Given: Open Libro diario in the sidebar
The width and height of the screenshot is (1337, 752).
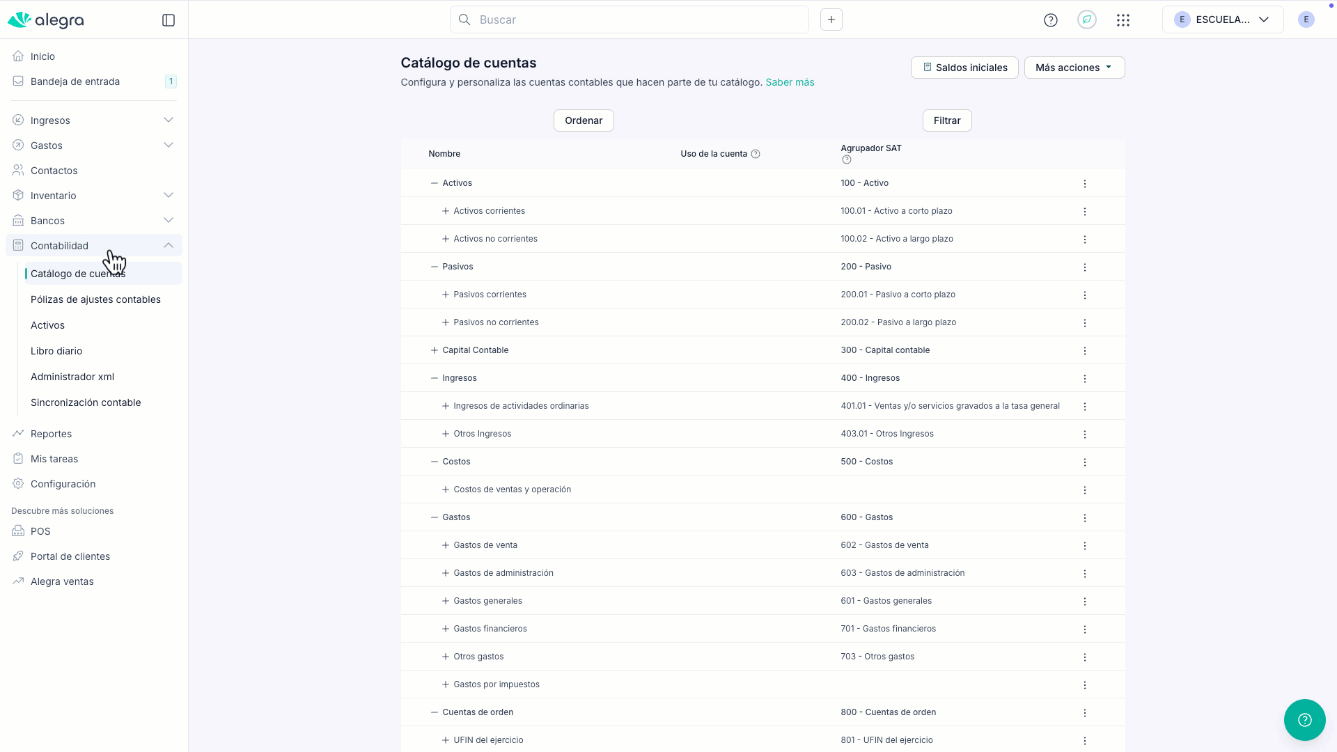Looking at the screenshot, I should (56, 351).
